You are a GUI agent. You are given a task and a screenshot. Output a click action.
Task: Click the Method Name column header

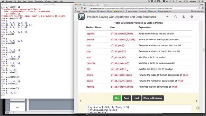(94, 27)
